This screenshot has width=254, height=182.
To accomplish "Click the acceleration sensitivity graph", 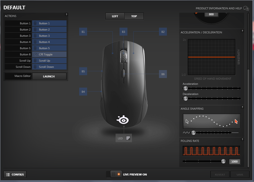I will coord(211,57).
